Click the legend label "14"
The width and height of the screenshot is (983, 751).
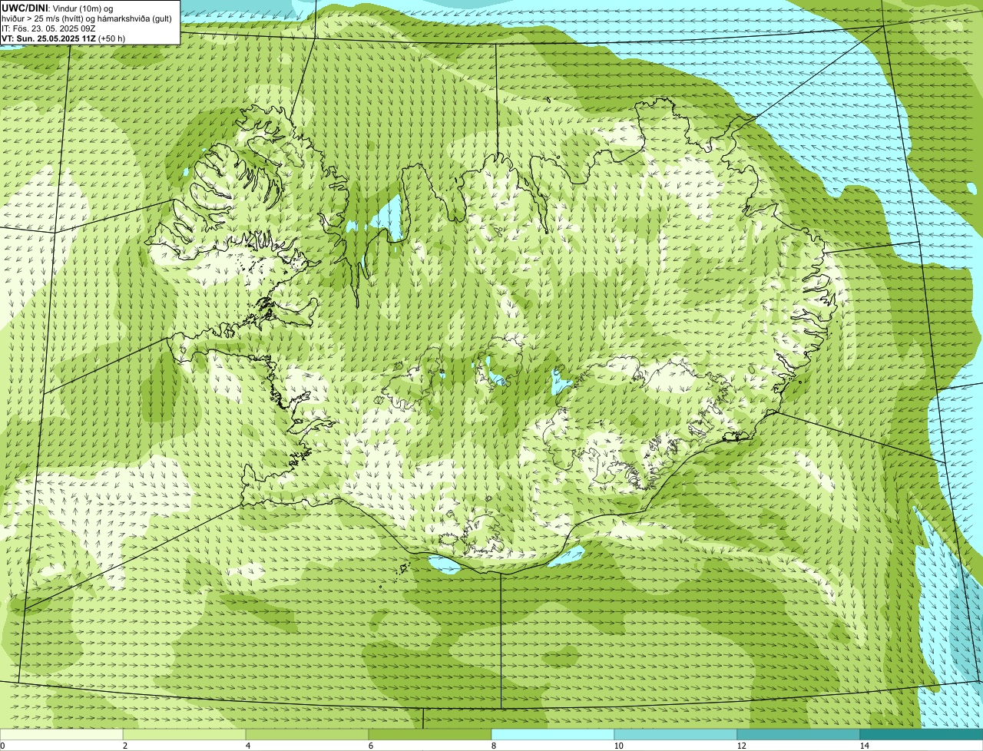[864, 746]
